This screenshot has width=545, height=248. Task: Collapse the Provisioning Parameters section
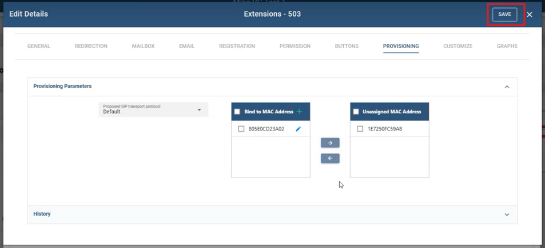pyautogui.click(x=507, y=86)
